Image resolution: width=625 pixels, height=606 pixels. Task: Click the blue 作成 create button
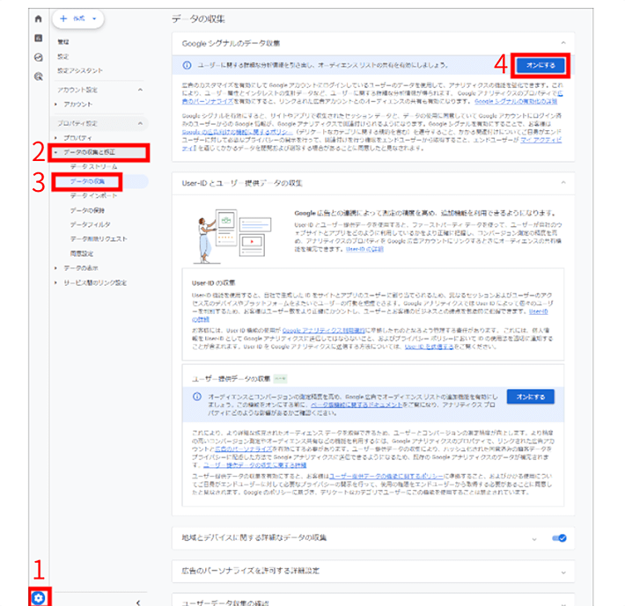pyautogui.click(x=78, y=18)
